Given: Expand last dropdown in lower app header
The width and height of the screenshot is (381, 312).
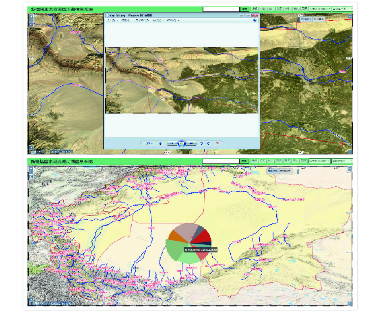Looking at the screenshot, I should 342,161.
